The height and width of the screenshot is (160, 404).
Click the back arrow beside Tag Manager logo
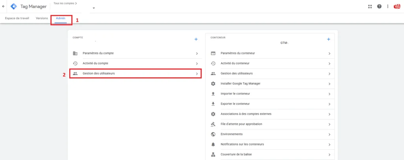pyautogui.click(x=3, y=6)
